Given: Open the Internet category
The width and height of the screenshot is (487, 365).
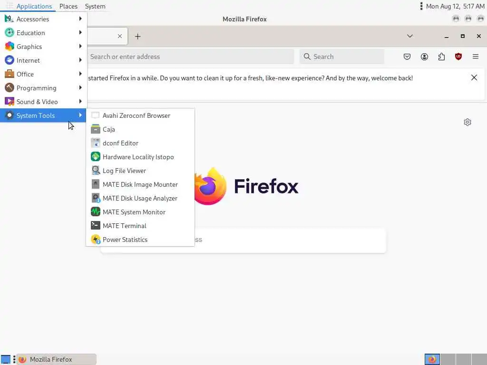Looking at the screenshot, I should tap(43, 60).
